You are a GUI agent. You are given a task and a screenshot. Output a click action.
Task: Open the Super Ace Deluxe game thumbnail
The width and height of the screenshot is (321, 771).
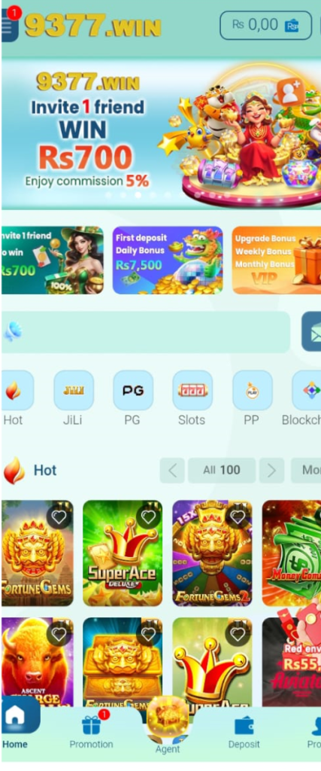123,553
